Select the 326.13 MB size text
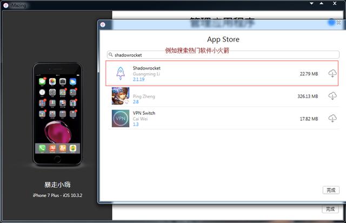346x223 pixels. click(x=308, y=96)
